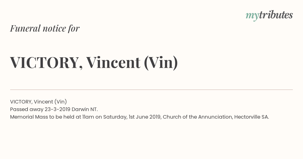Screen dimensions: 303x159
Task: Click "Vincent" in the large bold title
Action: coord(113,63)
